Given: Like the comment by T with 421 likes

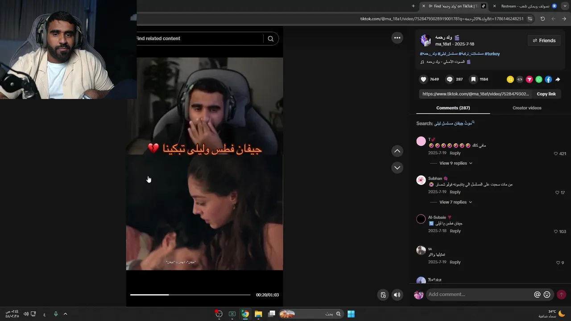Looking at the screenshot, I should click(x=556, y=153).
